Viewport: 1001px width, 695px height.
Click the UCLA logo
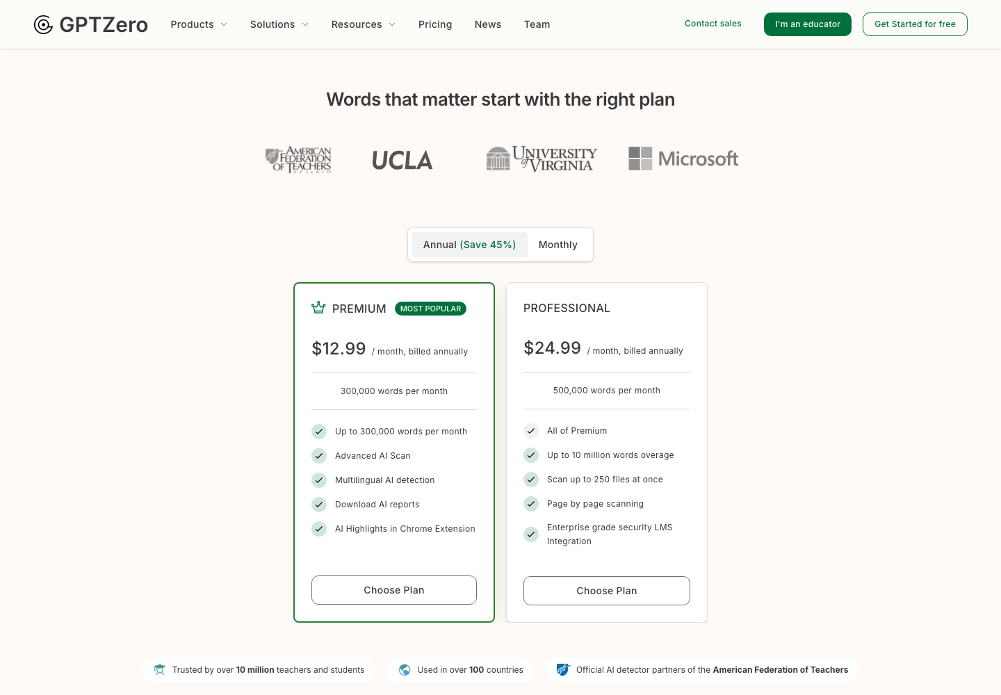pyautogui.click(x=402, y=161)
